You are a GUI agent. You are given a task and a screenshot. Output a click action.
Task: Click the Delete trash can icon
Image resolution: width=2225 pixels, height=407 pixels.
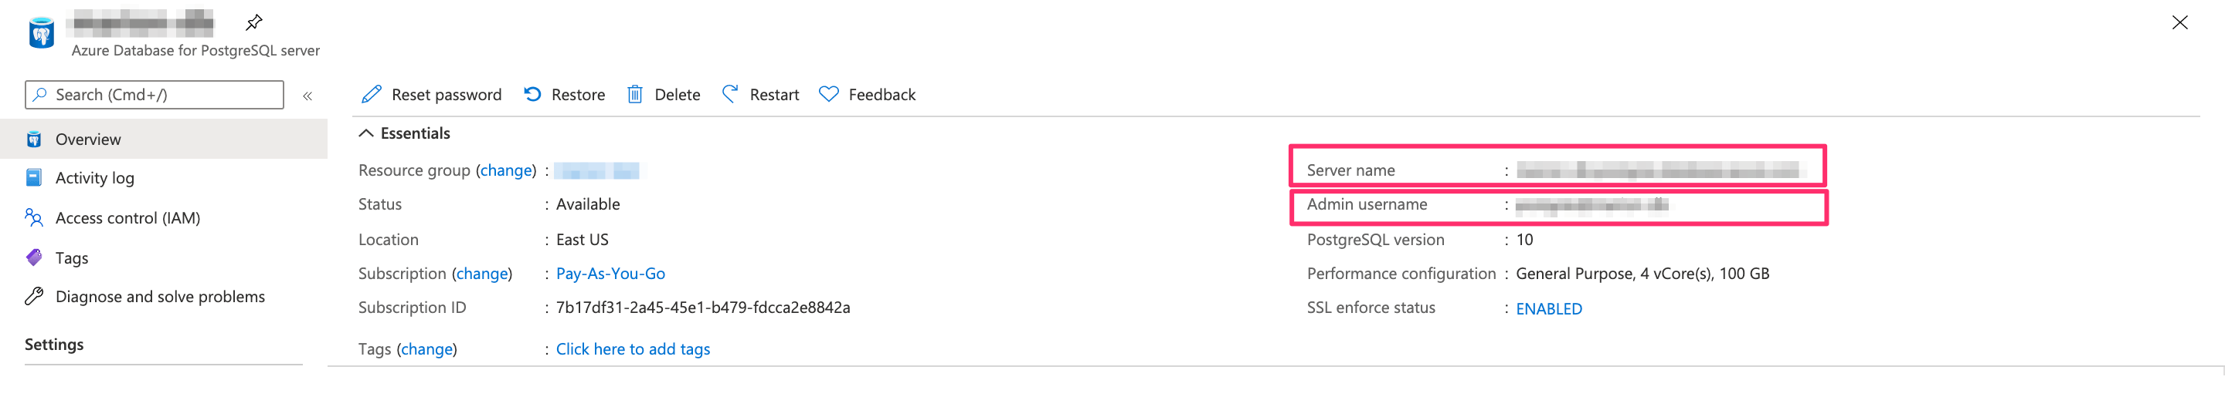[635, 94]
